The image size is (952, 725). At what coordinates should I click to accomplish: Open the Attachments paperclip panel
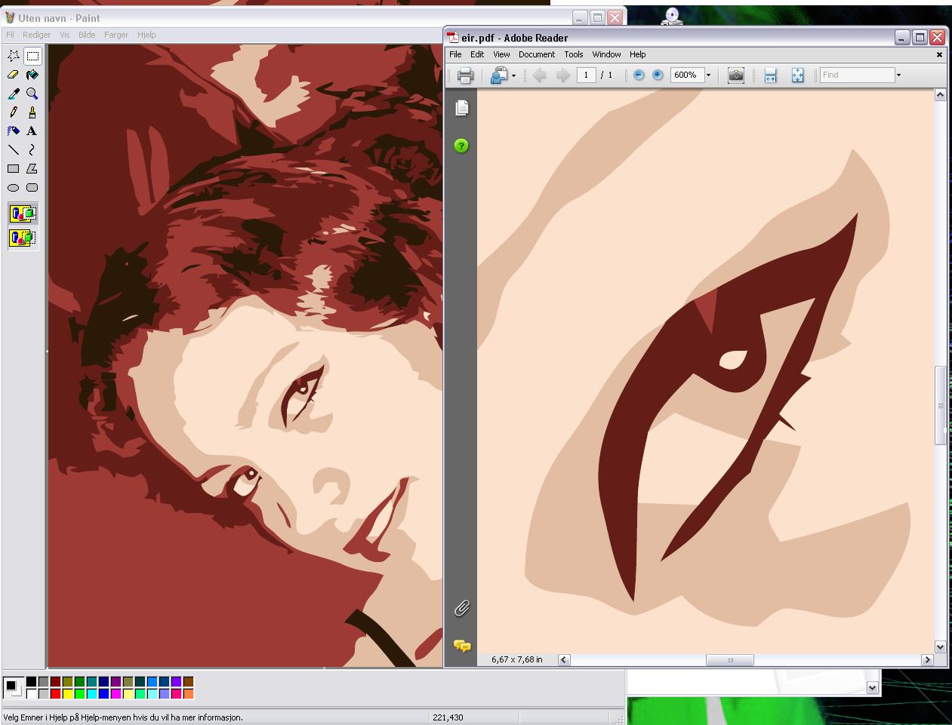pyautogui.click(x=462, y=608)
